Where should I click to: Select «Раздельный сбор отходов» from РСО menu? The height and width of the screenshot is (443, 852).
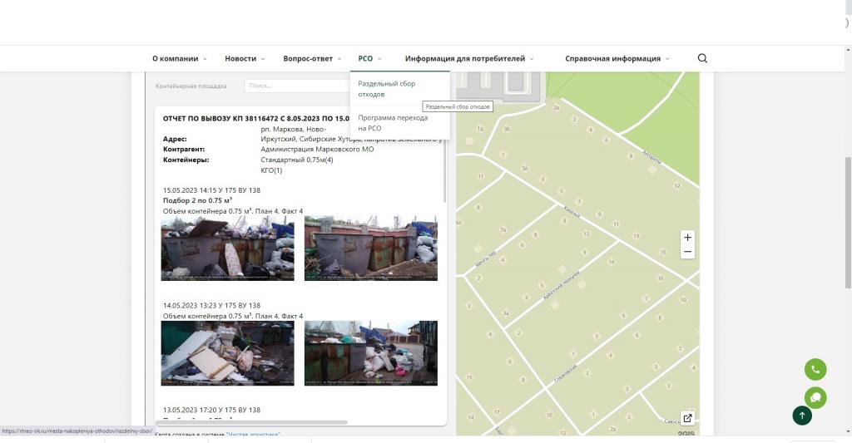pos(386,89)
